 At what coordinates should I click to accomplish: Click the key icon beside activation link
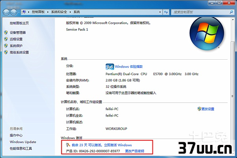tap(68, 145)
